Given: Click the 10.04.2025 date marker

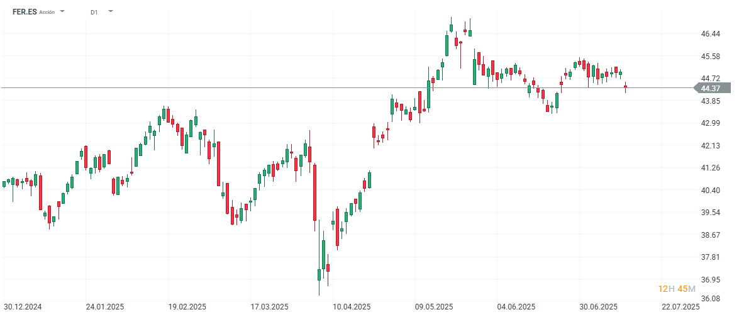Looking at the screenshot, I should pos(352,307).
